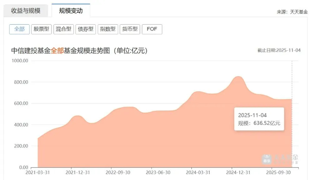Screen dimensions: 310x180
Task: Select the FOF fund type button
Action: (152, 29)
